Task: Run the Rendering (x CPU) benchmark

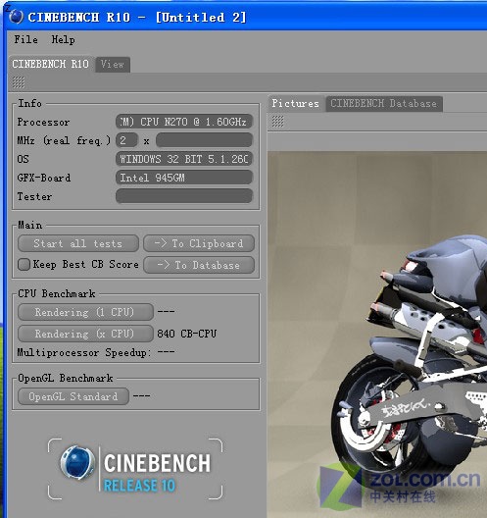Action: [x=85, y=334]
